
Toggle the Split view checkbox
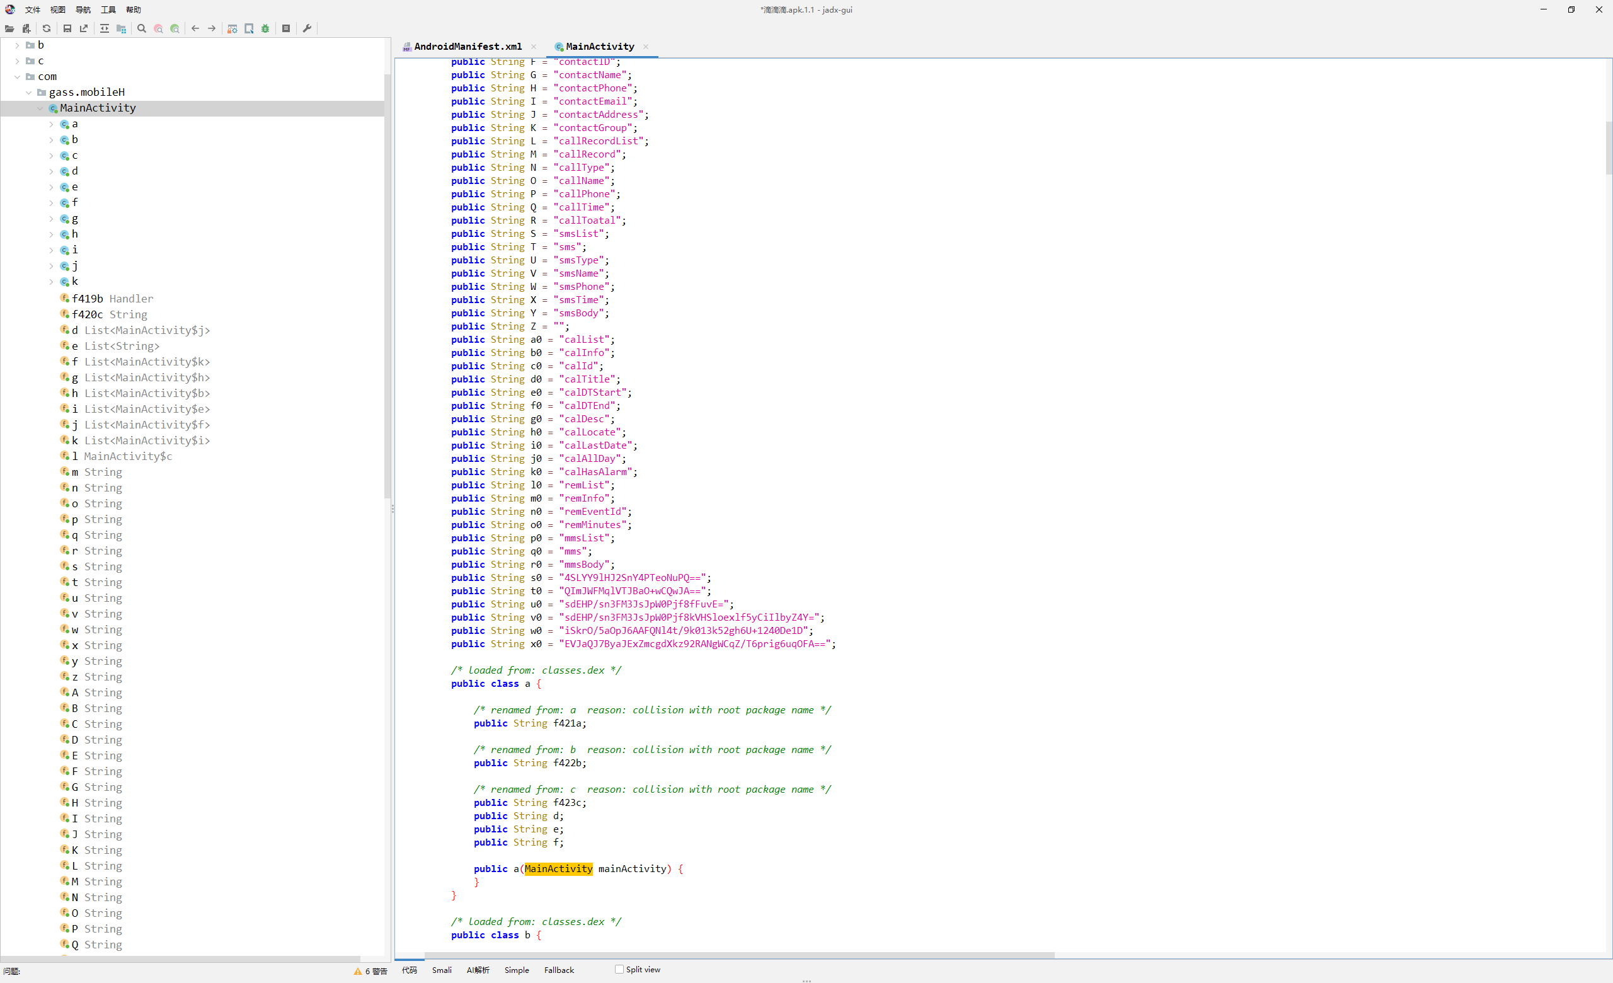619,969
